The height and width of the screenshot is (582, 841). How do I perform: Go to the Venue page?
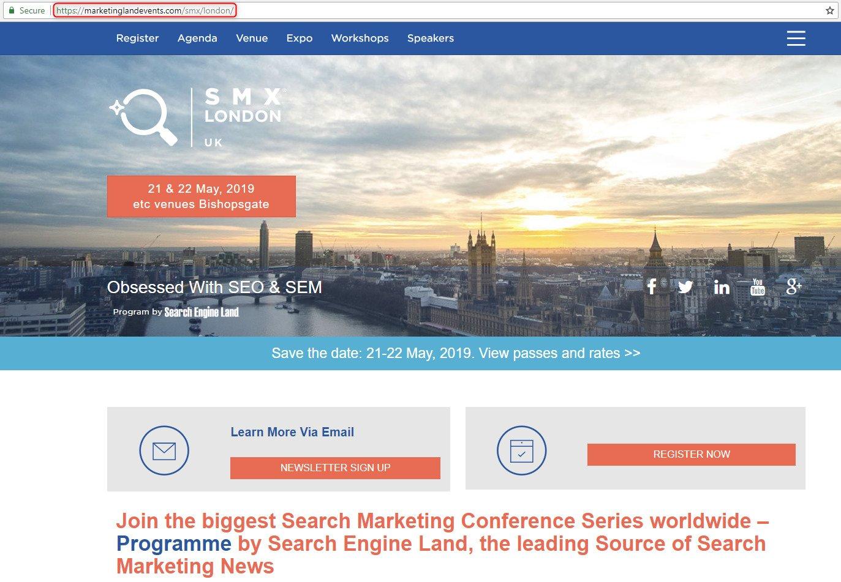point(252,38)
